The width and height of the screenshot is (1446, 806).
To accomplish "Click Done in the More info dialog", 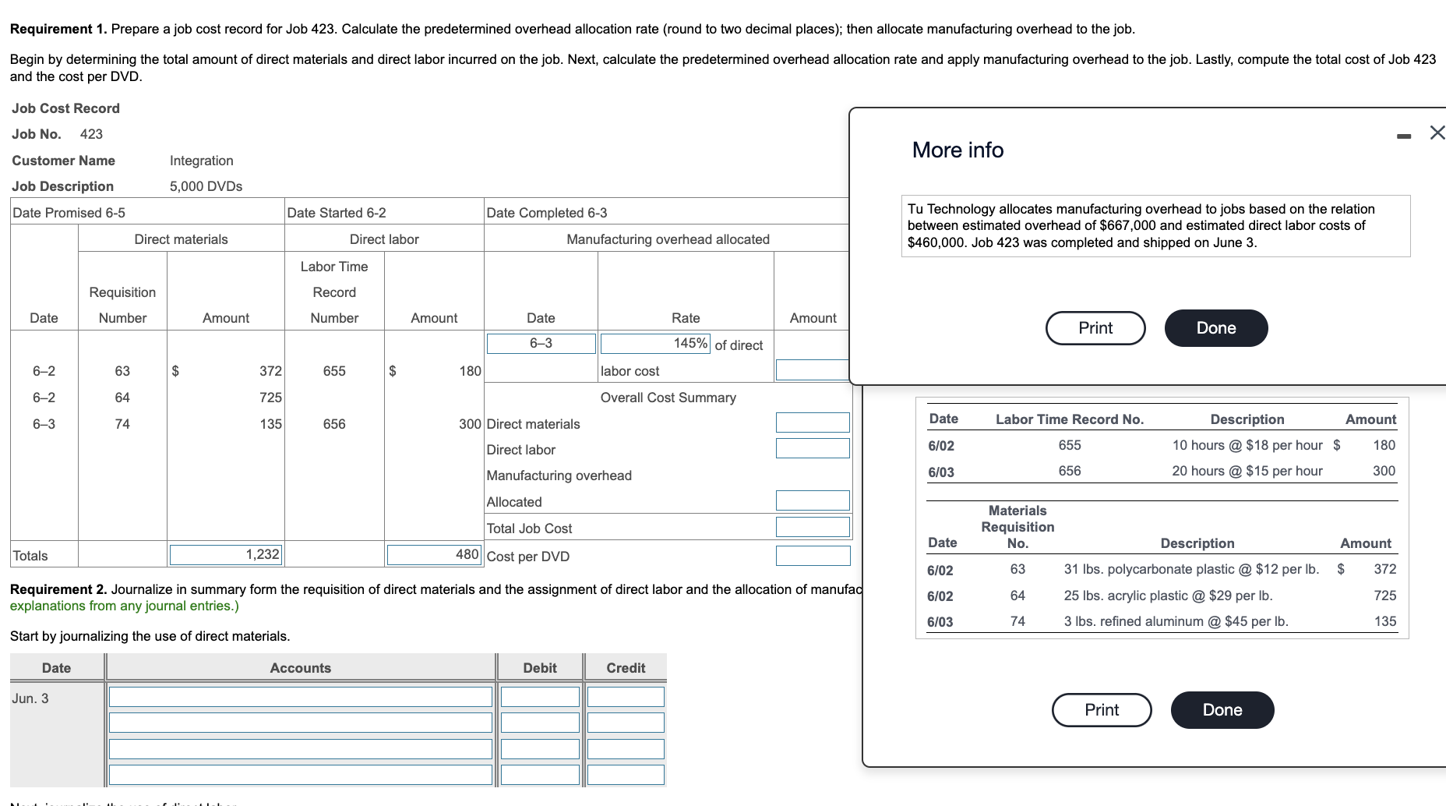I will (x=1215, y=328).
